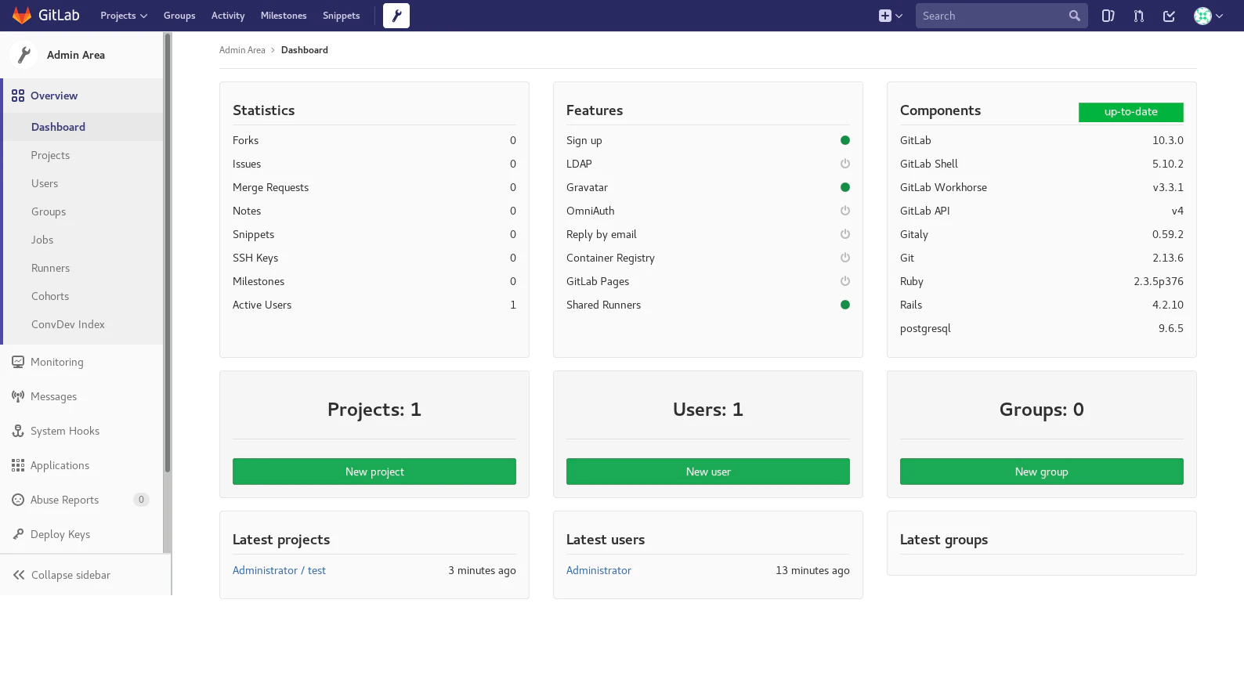Open the user avatar dropdown menu

tap(1208, 16)
